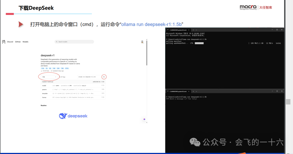Image resolution: width=293 pixels, height=154 pixels.
Task: Select the 1.5b size tag badge
Action: (x=43, y=68)
